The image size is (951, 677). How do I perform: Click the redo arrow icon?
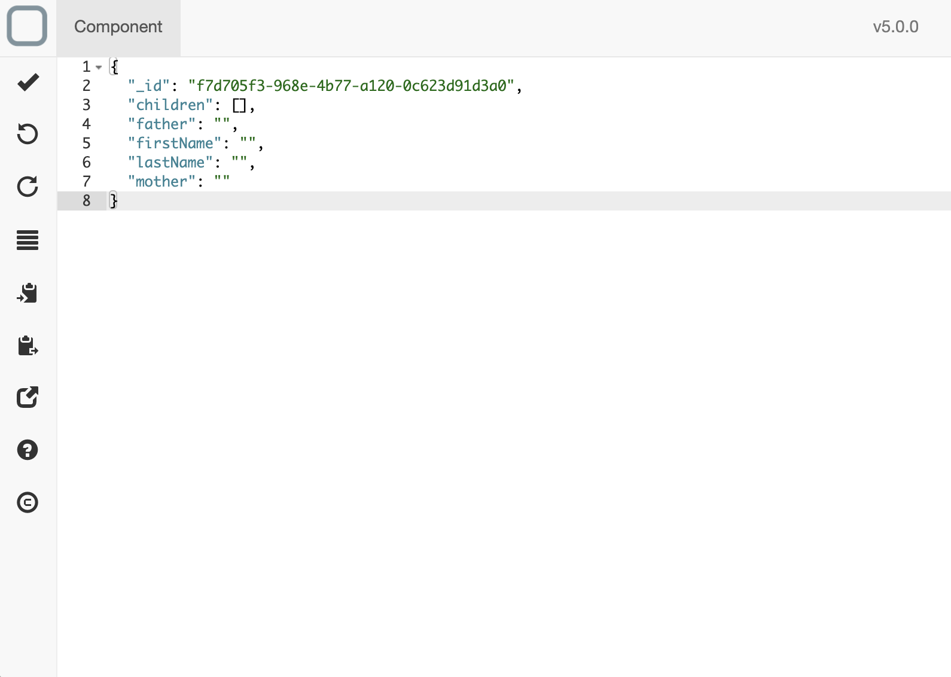[28, 187]
